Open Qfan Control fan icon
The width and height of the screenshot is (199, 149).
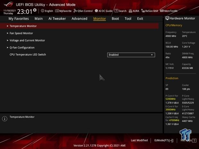[75, 11]
